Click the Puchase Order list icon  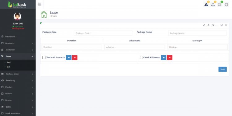click(x=2, y=74)
